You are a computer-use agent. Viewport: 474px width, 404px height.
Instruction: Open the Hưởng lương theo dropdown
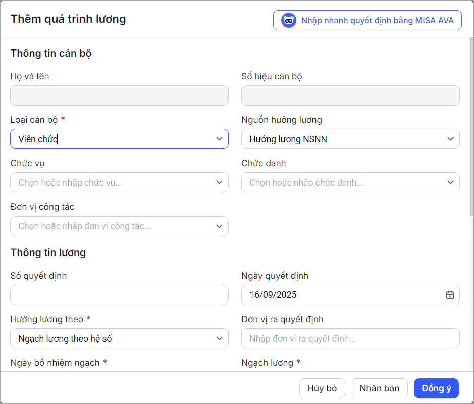click(x=219, y=338)
